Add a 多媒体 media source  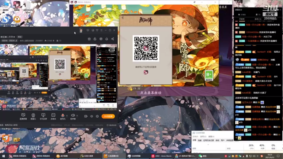[x=53, y=117]
